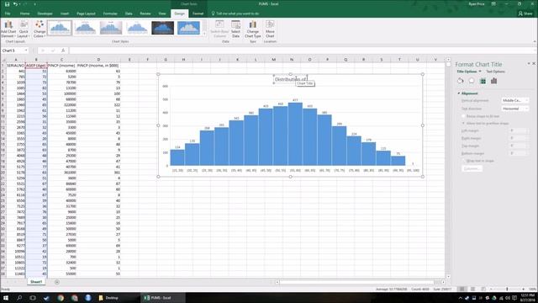Open the Select Data dialog
Viewport: 538px width, 303px height.
(x=235, y=29)
